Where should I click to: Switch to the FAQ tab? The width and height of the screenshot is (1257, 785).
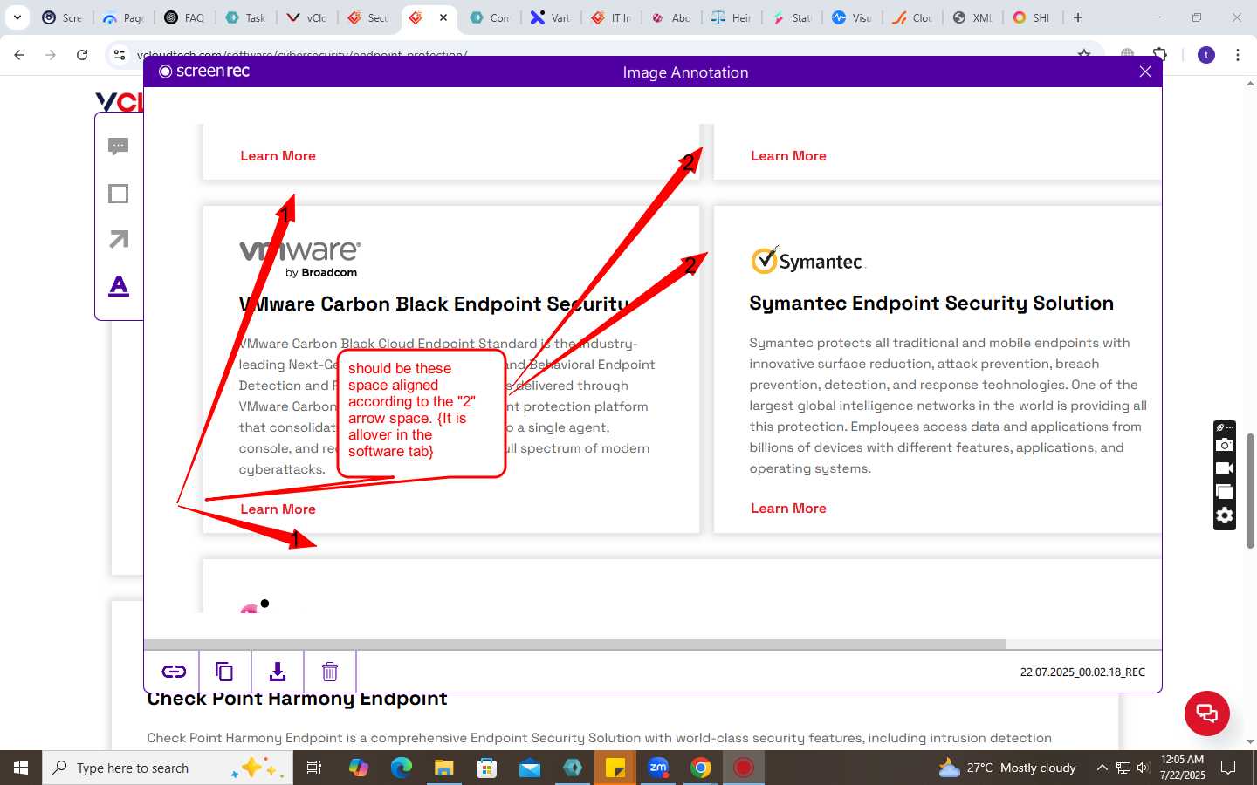[x=184, y=17]
